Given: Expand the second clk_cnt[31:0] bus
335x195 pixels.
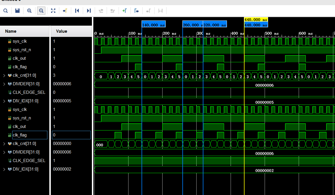Looking at the screenshot, I should coord(4,144).
